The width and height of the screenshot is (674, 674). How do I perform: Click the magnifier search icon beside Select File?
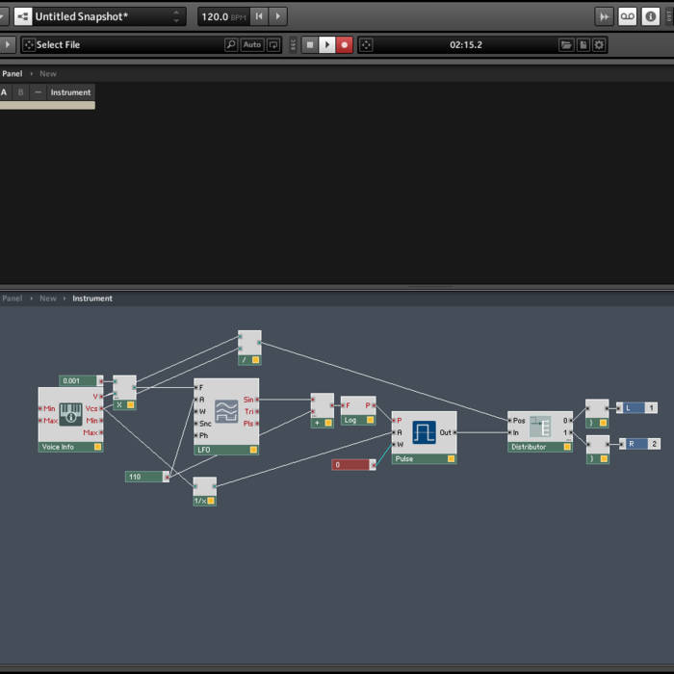coord(231,45)
